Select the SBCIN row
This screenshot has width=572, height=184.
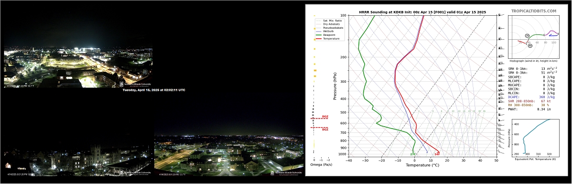531,89
